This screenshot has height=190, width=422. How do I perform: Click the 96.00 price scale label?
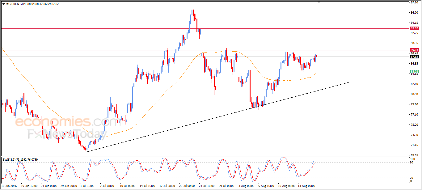click(414, 13)
